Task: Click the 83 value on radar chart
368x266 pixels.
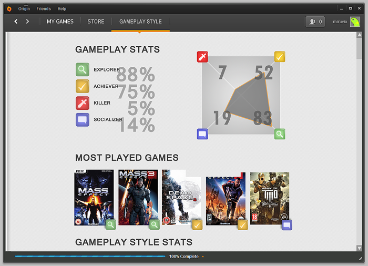Action: (263, 118)
